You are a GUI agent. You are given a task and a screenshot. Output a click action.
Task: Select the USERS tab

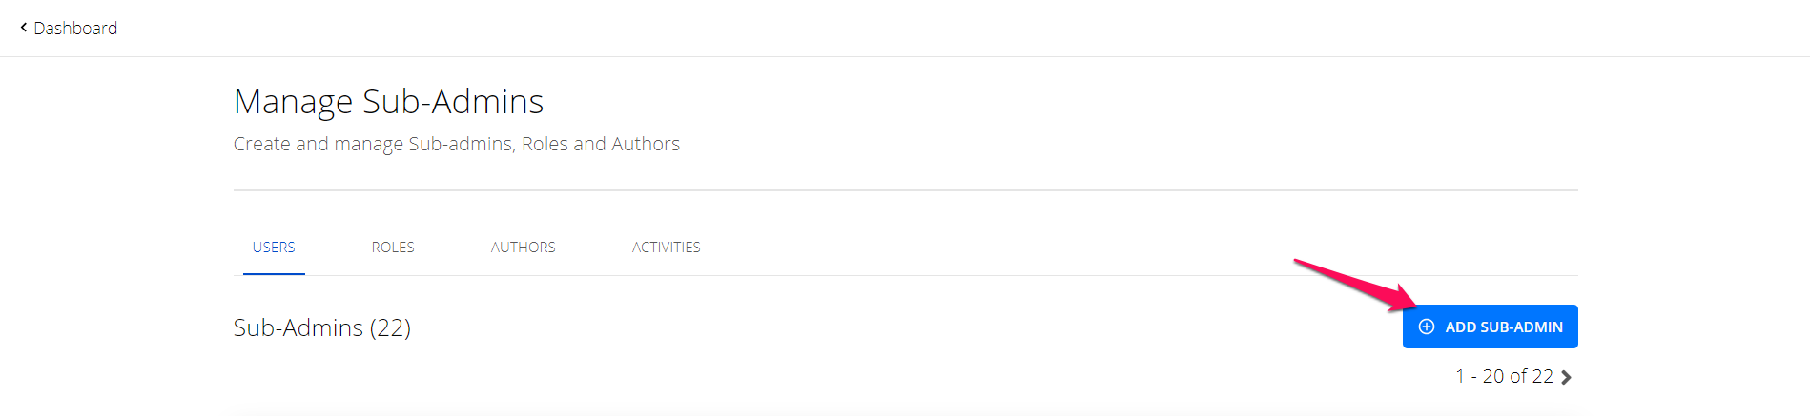274,248
